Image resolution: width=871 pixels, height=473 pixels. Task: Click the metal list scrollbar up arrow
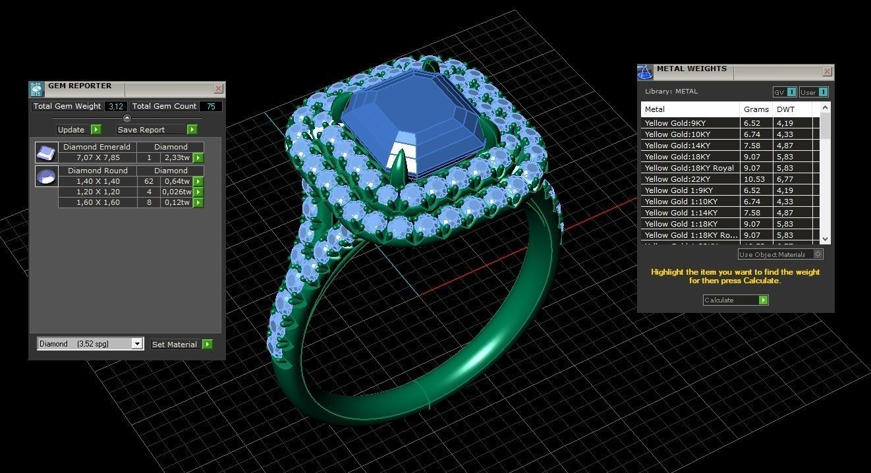click(x=826, y=107)
